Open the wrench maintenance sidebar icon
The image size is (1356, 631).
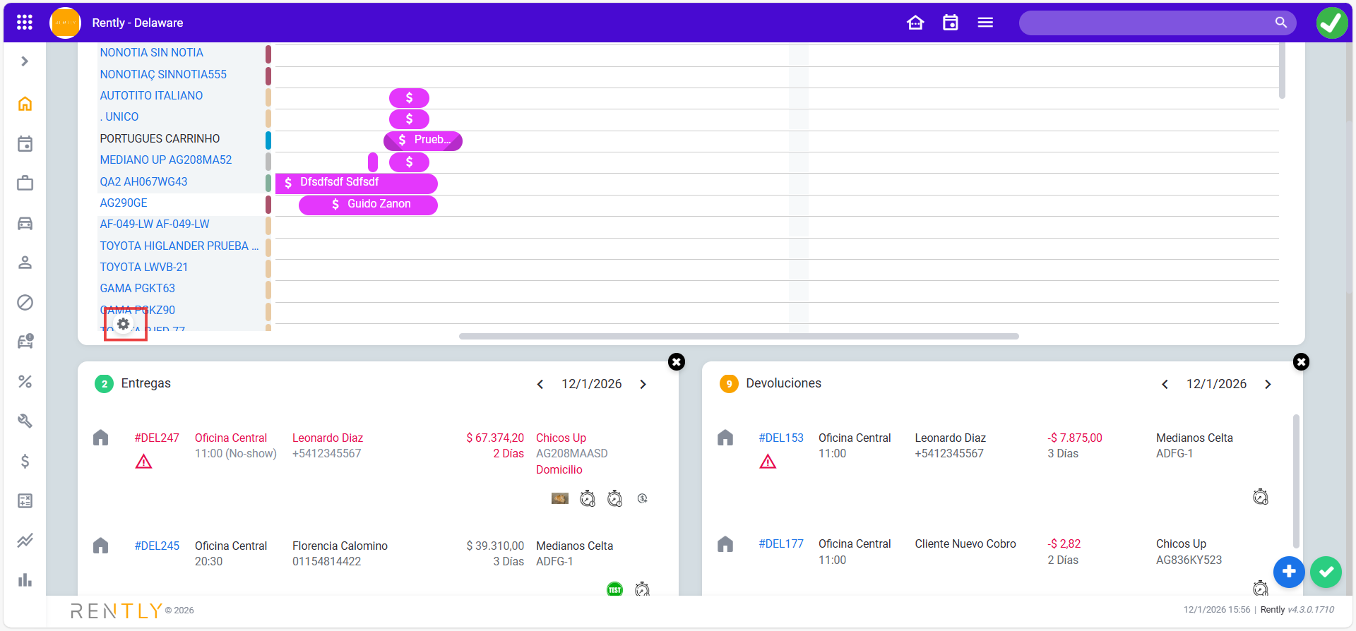(x=25, y=421)
